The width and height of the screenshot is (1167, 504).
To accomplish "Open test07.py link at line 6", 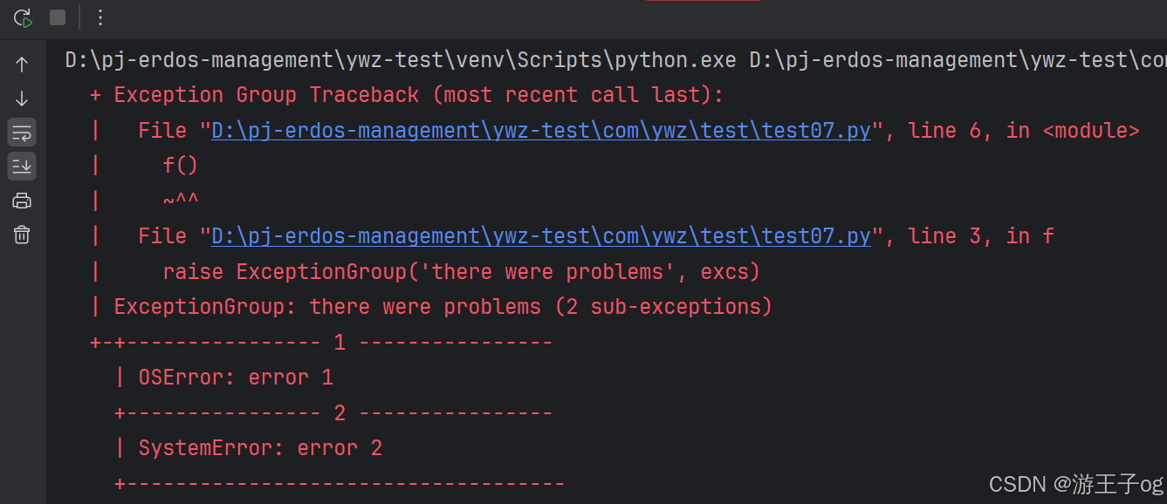I will pyautogui.click(x=541, y=131).
